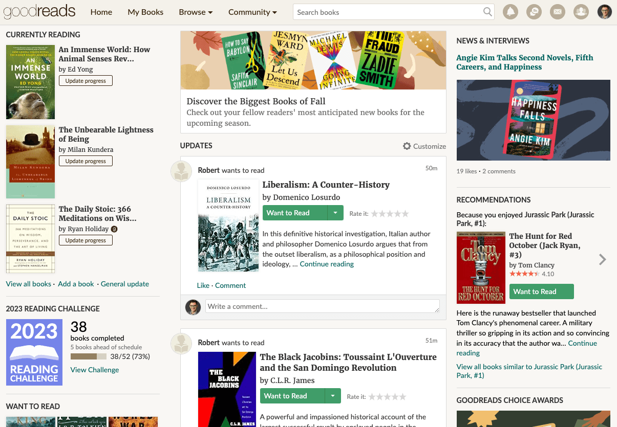Like the Liberalism update
The width and height of the screenshot is (617, 427).
203,285
